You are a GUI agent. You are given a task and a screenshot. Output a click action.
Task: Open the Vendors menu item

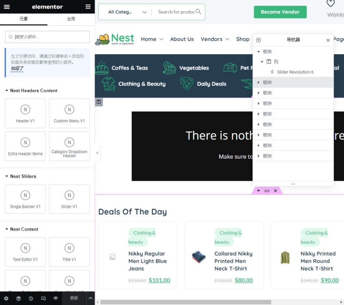(x=215, y=39)
